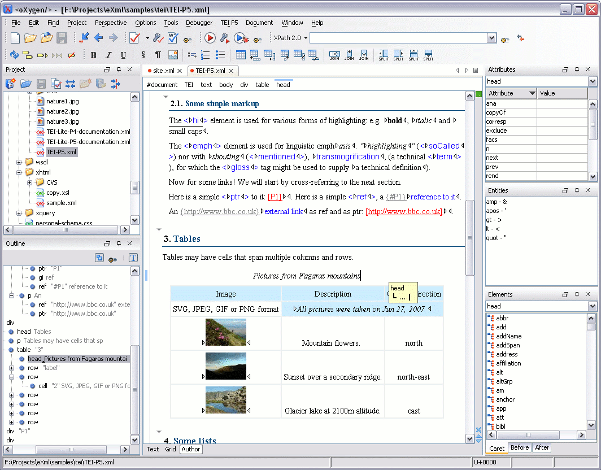This screenshot has width=601, height=470.
Task: Expand the wsdl folder in Project tree
Action: point(20,162)
